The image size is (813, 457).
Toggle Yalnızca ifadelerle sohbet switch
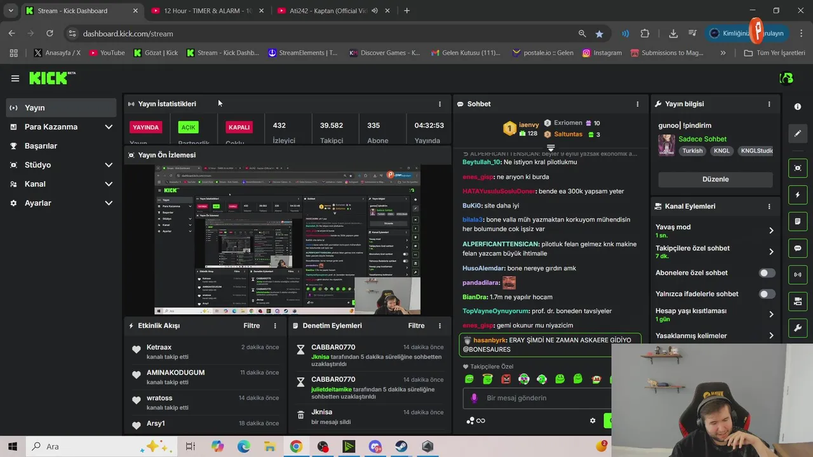pyautogui.click(x=767, y=294)
